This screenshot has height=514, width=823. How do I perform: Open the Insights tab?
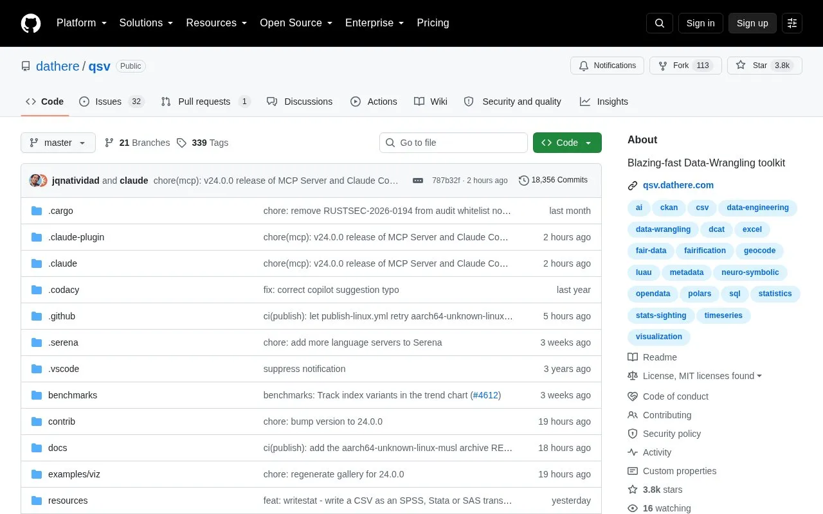click(x=604, y=102)
